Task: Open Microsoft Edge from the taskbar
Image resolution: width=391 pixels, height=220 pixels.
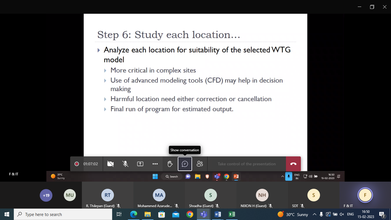Action: [x=133, y=214]
